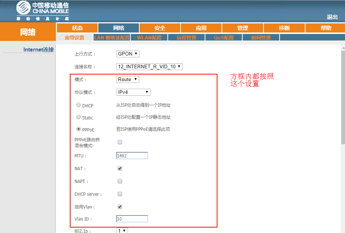Click the 上行方式 label

pos(85,54)
